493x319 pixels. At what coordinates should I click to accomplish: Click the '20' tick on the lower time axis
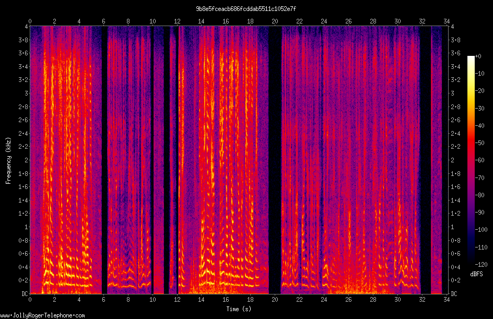coord(275,300)
